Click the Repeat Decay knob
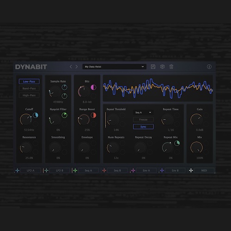The width and height of the screenshot is (231, 231). tap(140, 147)
